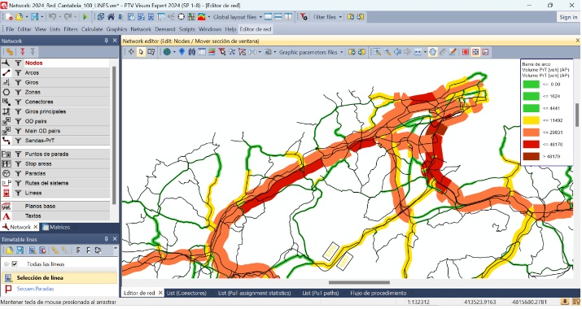This screenshot has height=309, width=582.
Task: Select Puntos de parada network object
Action: (46, 154)
